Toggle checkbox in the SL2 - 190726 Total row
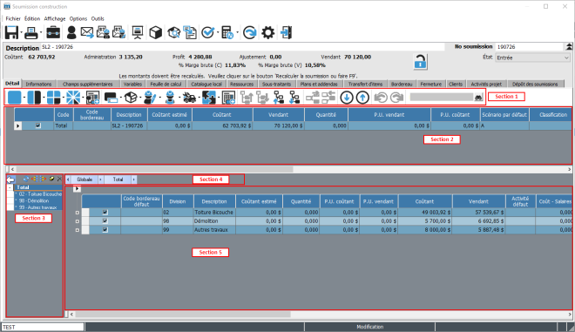Viewport: 575px width, 332px height. click(37, 125)
